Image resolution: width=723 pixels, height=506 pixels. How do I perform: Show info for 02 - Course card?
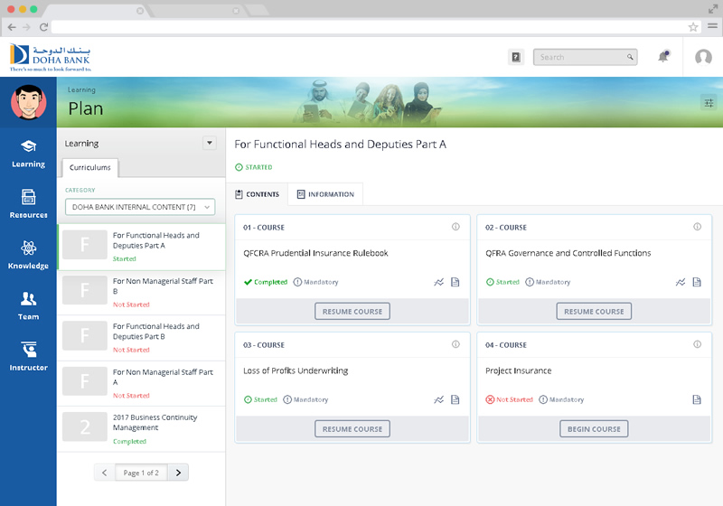pyautogui.click(x=697, y=226)
